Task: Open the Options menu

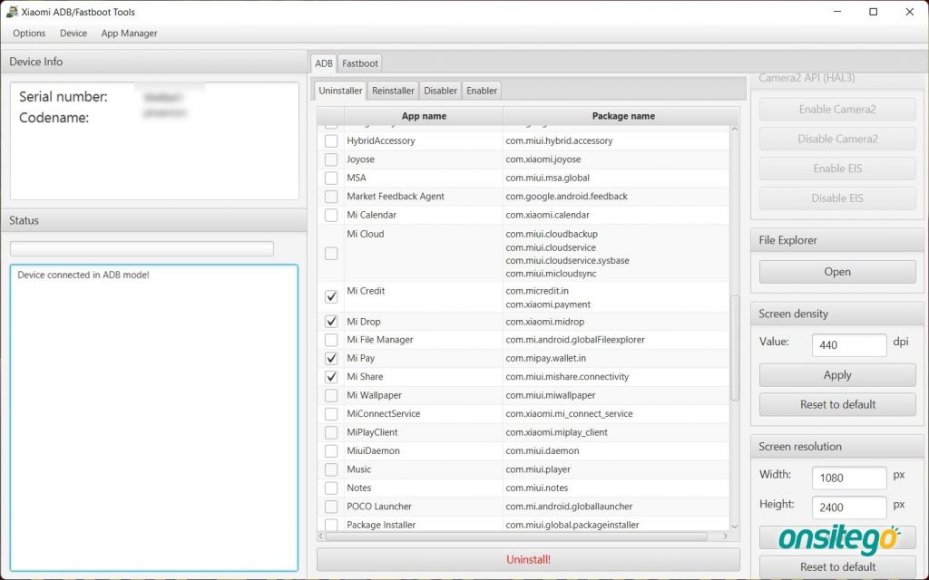Action: click(29, 34)
